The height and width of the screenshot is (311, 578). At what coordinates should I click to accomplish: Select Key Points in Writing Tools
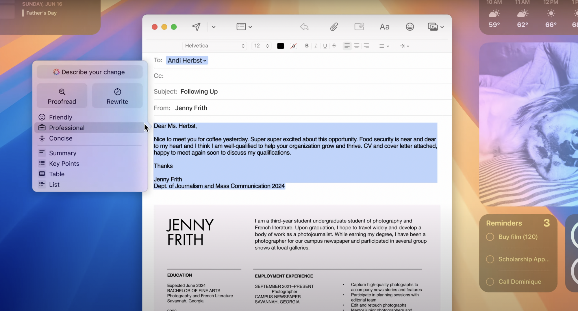pyautogui.click(x=90, y=163)
